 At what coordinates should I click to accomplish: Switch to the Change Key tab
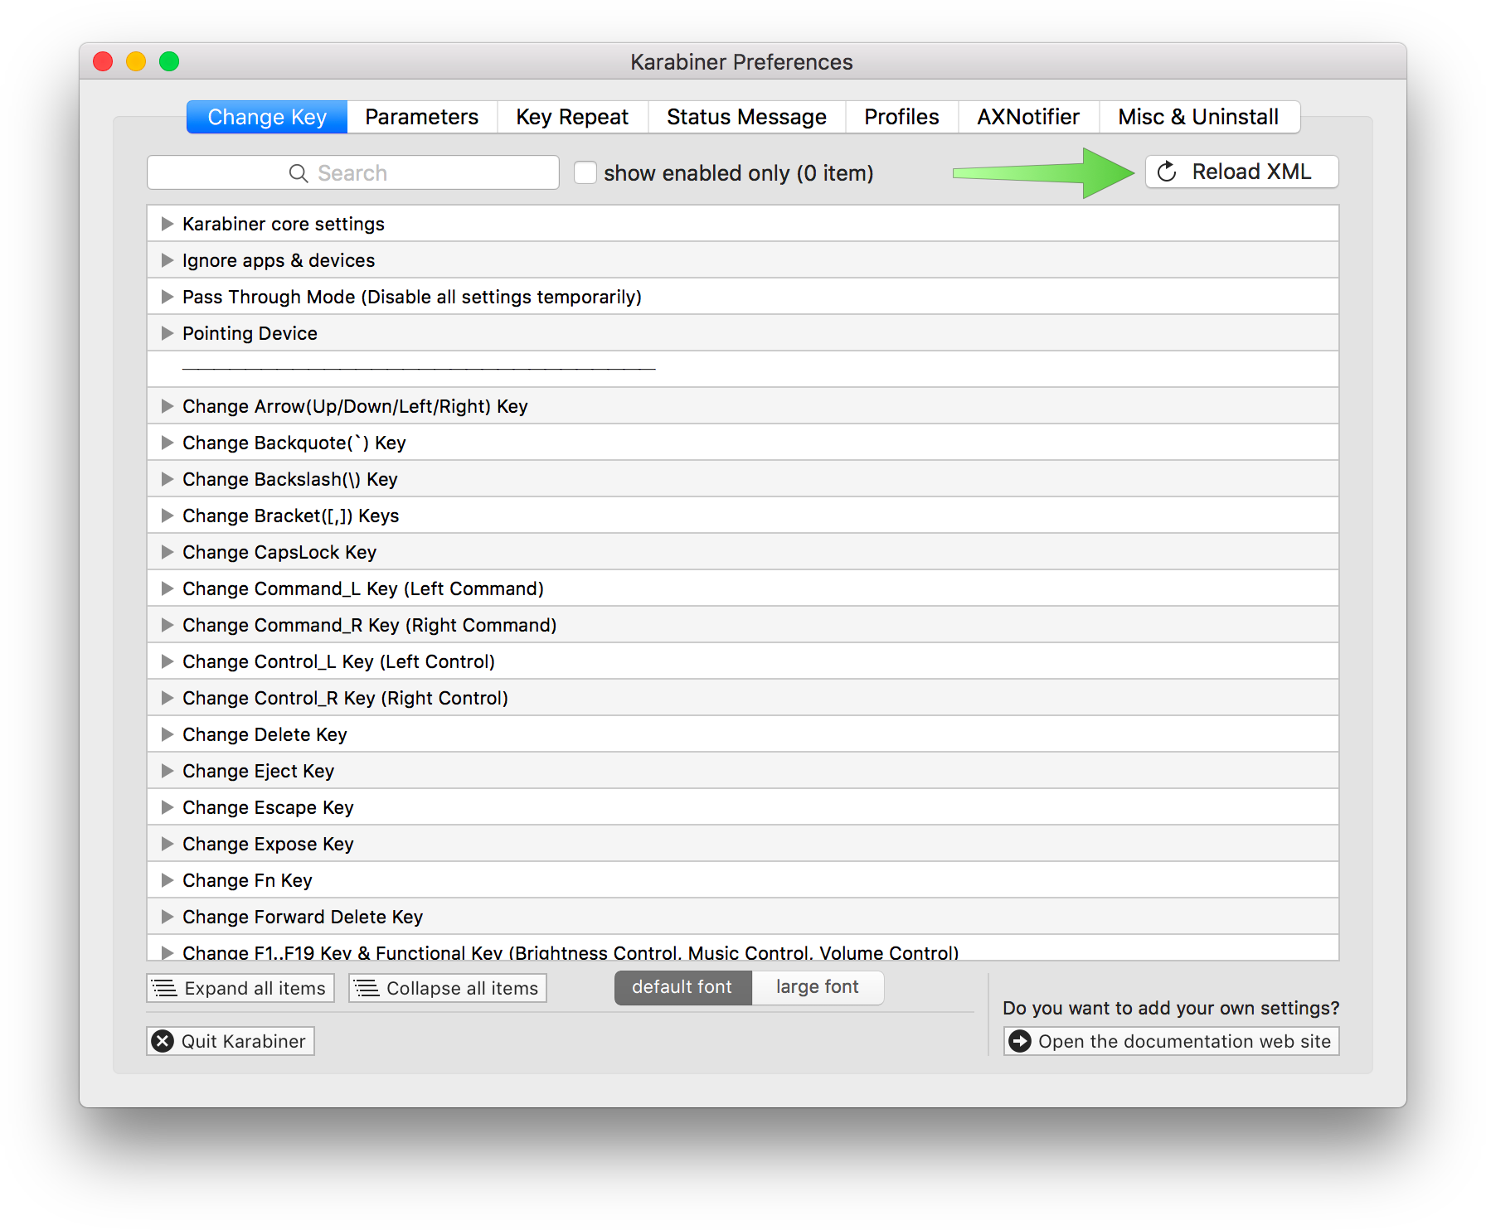click(x=267, y=117)
